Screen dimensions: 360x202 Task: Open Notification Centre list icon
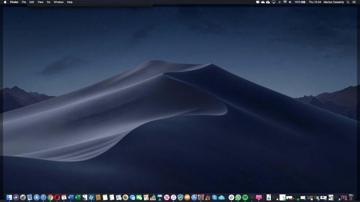point(354,2)
